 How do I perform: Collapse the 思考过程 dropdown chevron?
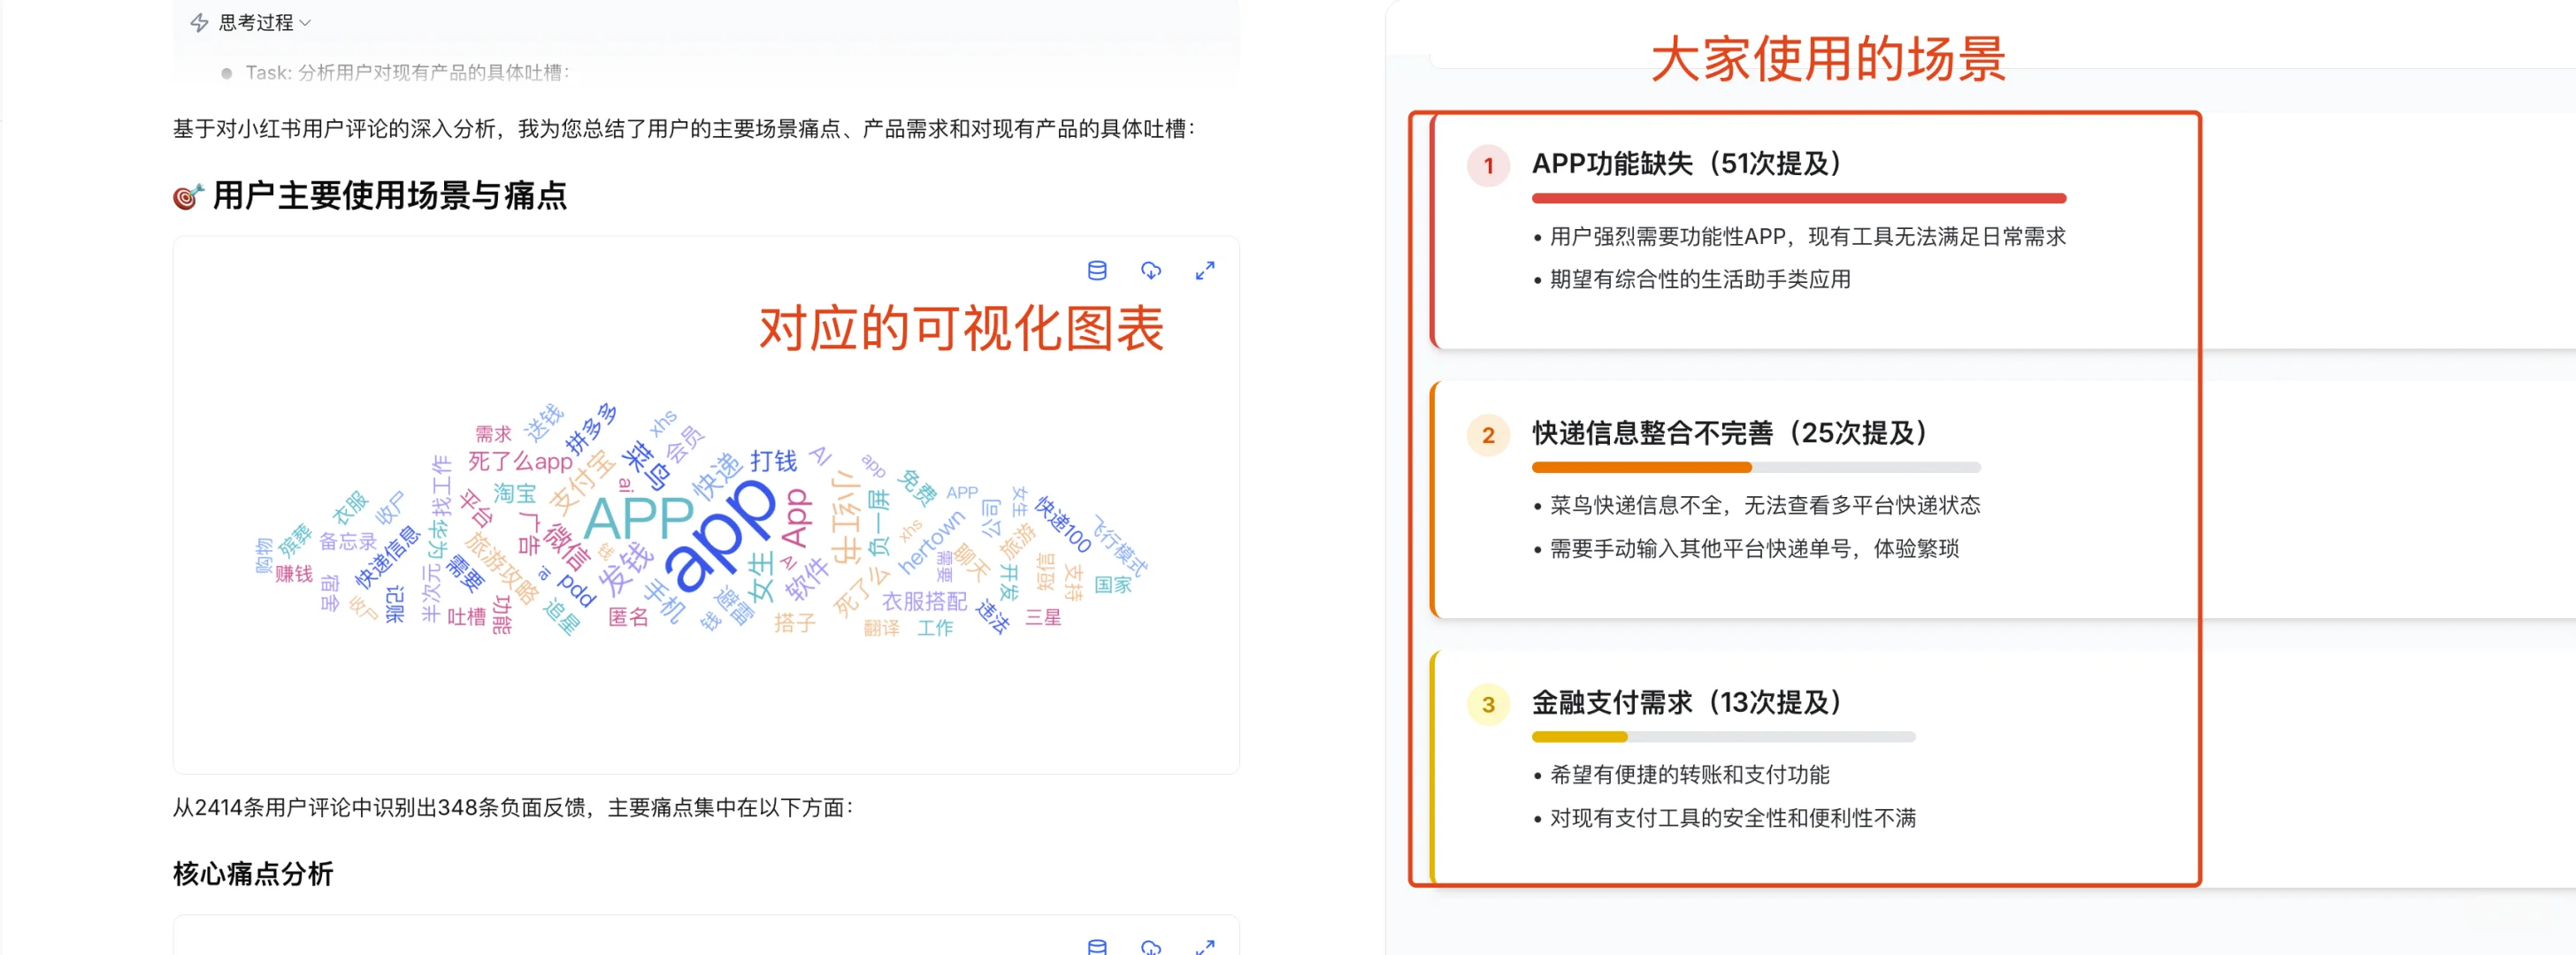tap(306, 22)
